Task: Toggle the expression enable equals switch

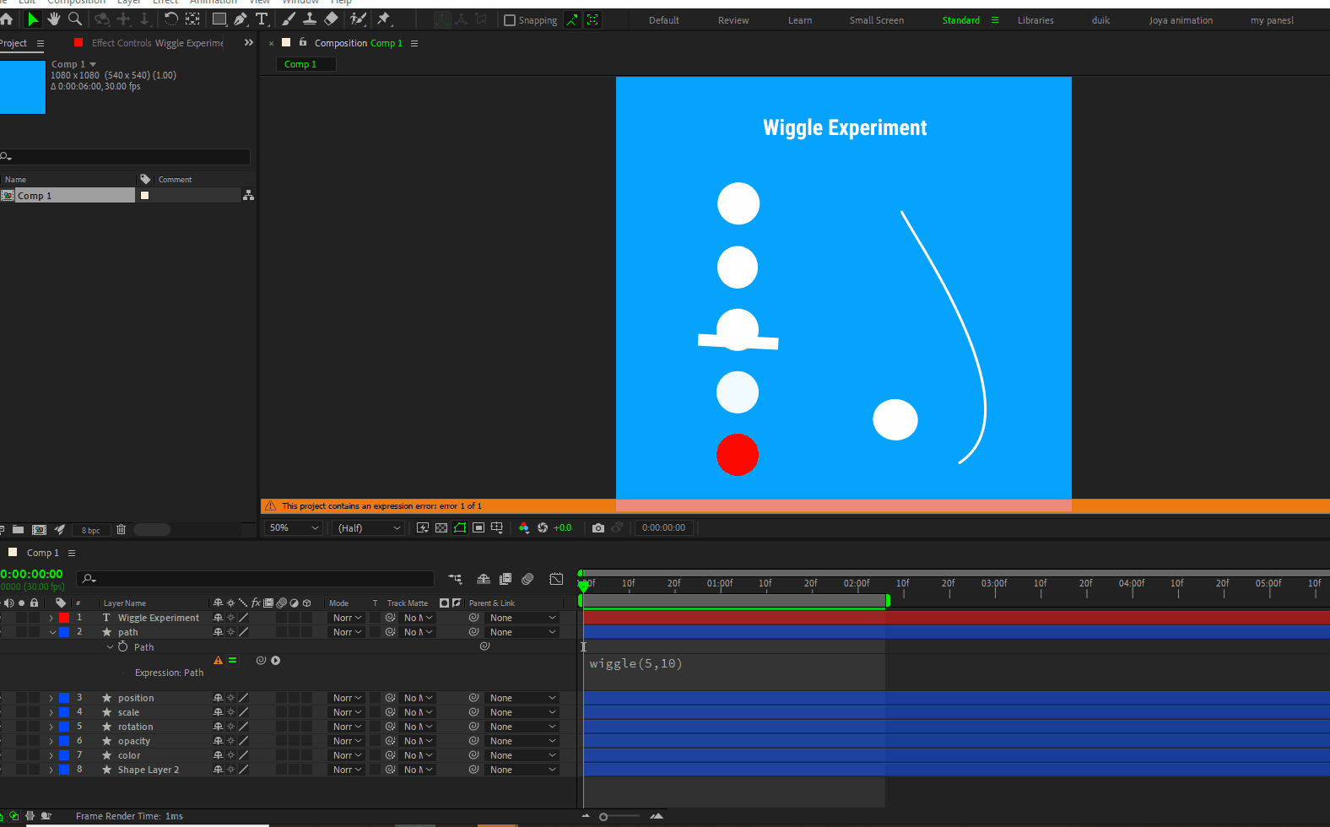Action: [x=232, y=661]
